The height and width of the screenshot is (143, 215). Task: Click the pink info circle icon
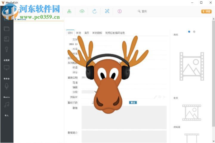[x=120, y=11]
